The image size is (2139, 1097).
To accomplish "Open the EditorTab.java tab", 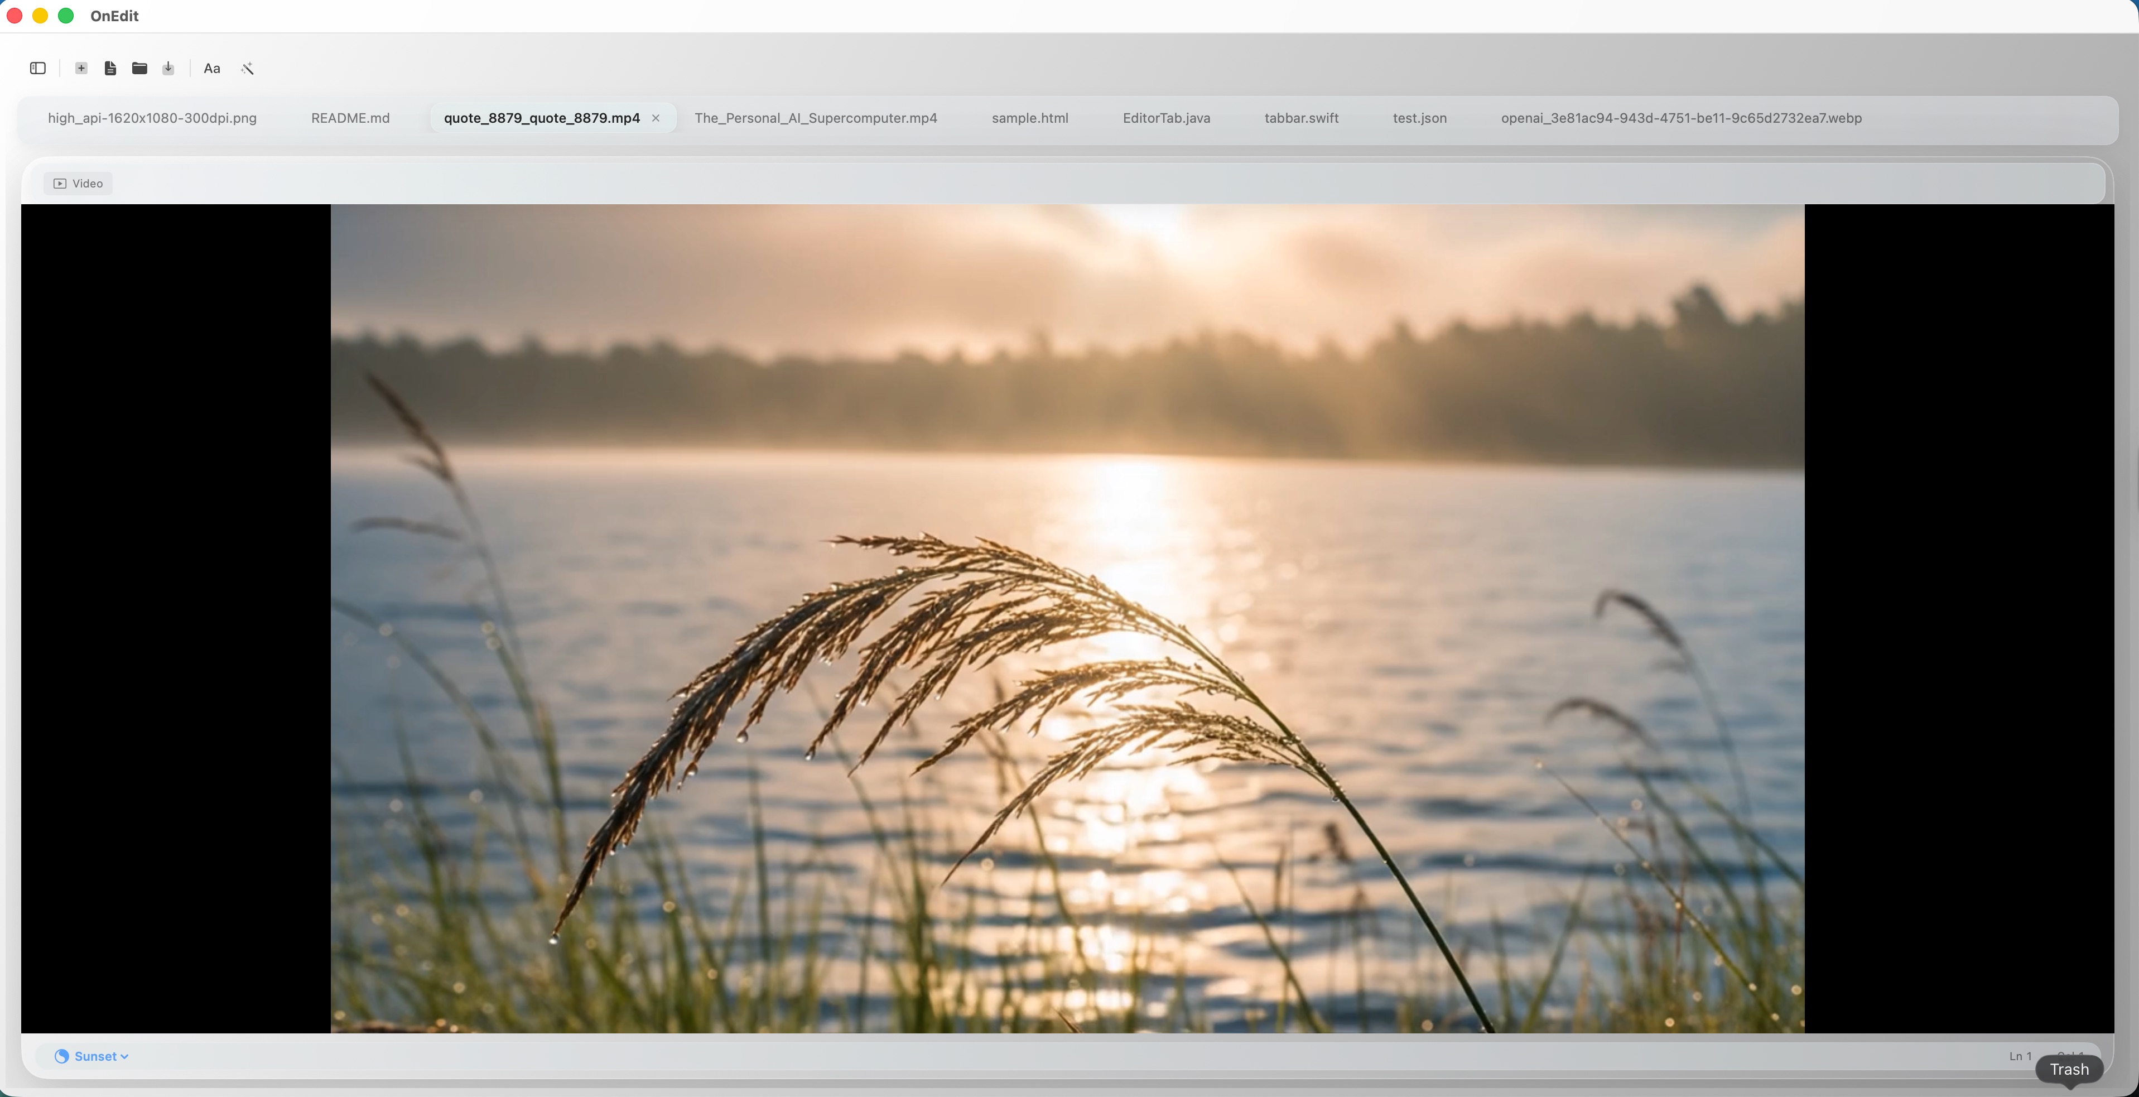I will (1166, 118).
